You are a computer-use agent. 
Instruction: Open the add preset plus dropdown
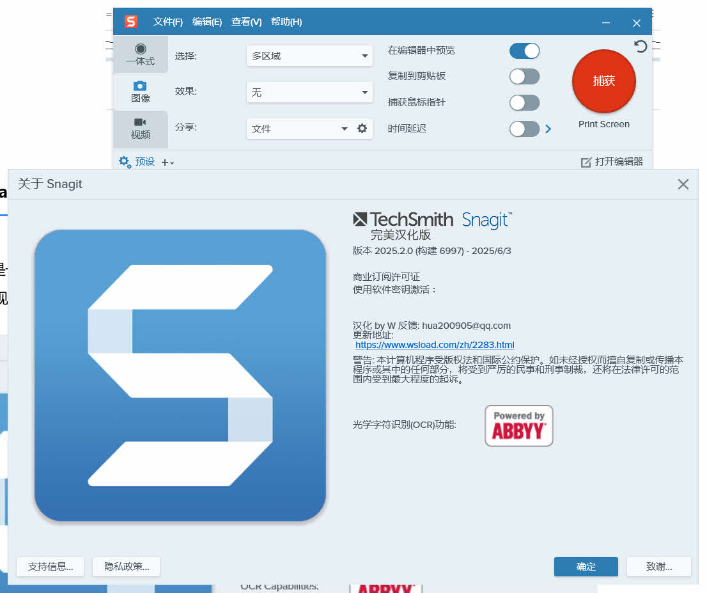(x=167, y=162)
